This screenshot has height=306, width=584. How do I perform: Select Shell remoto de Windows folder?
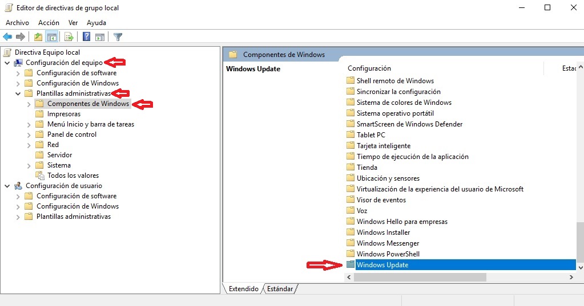(x=395, y=81)
